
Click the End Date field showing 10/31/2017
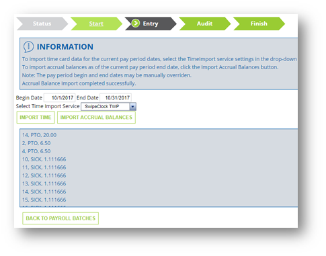pos(116,97)
